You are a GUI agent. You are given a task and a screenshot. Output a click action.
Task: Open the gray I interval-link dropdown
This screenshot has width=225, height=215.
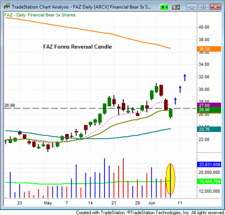click(x=176, y=7)
